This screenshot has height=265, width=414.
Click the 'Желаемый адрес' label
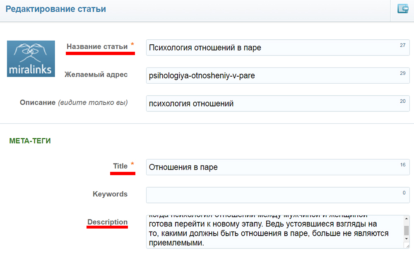(96, 75)
